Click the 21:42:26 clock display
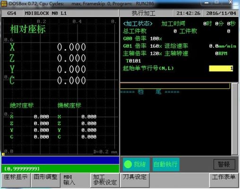240x189 pixels. [189, 13]
